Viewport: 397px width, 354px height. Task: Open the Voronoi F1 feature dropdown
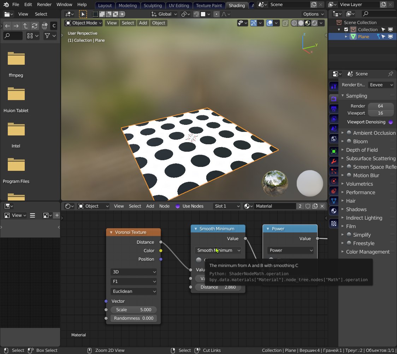point(134,282)
